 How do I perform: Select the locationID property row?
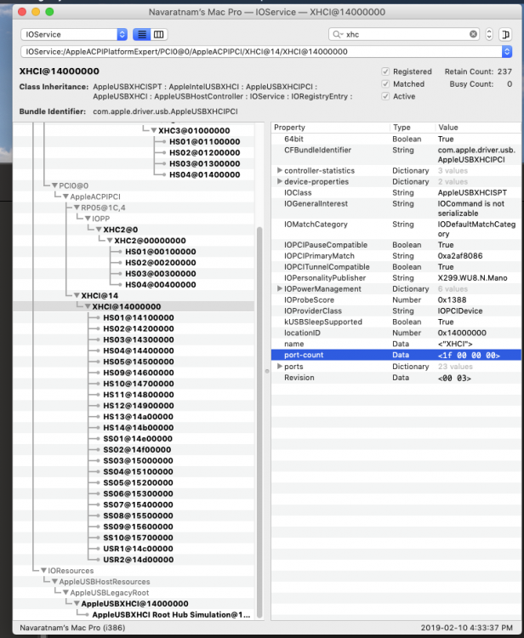[x=396, y=333]
